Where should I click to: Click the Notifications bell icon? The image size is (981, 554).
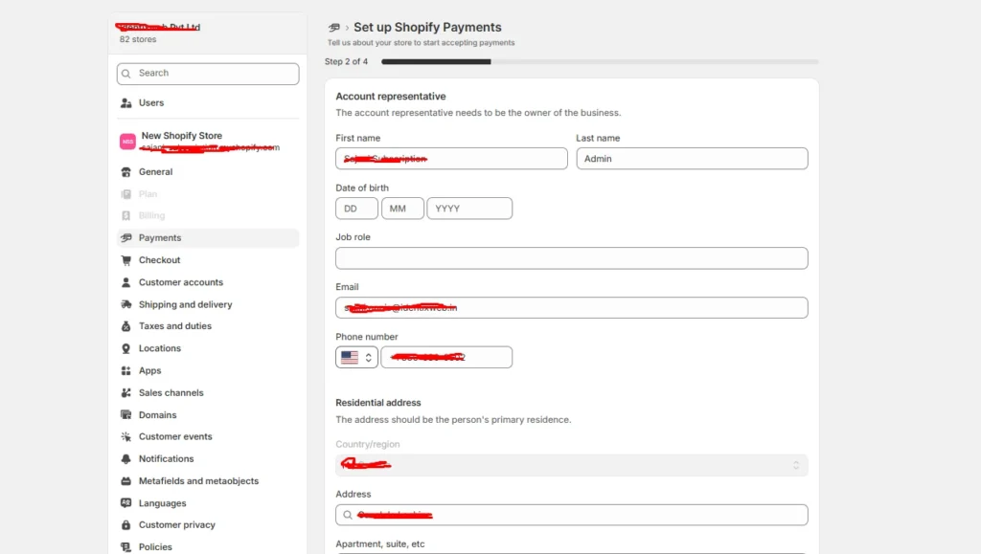125,459
